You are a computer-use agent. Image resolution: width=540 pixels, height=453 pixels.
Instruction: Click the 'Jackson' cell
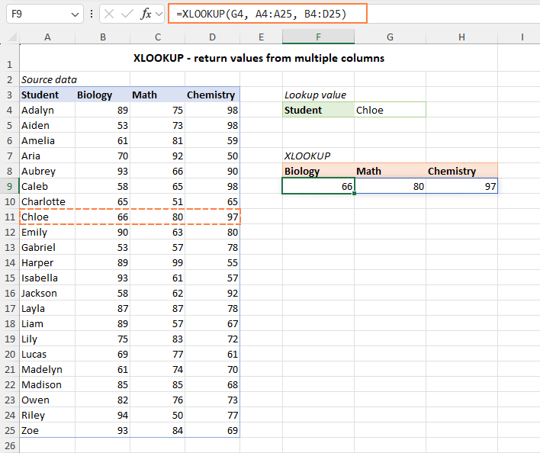tap(47, 293)
